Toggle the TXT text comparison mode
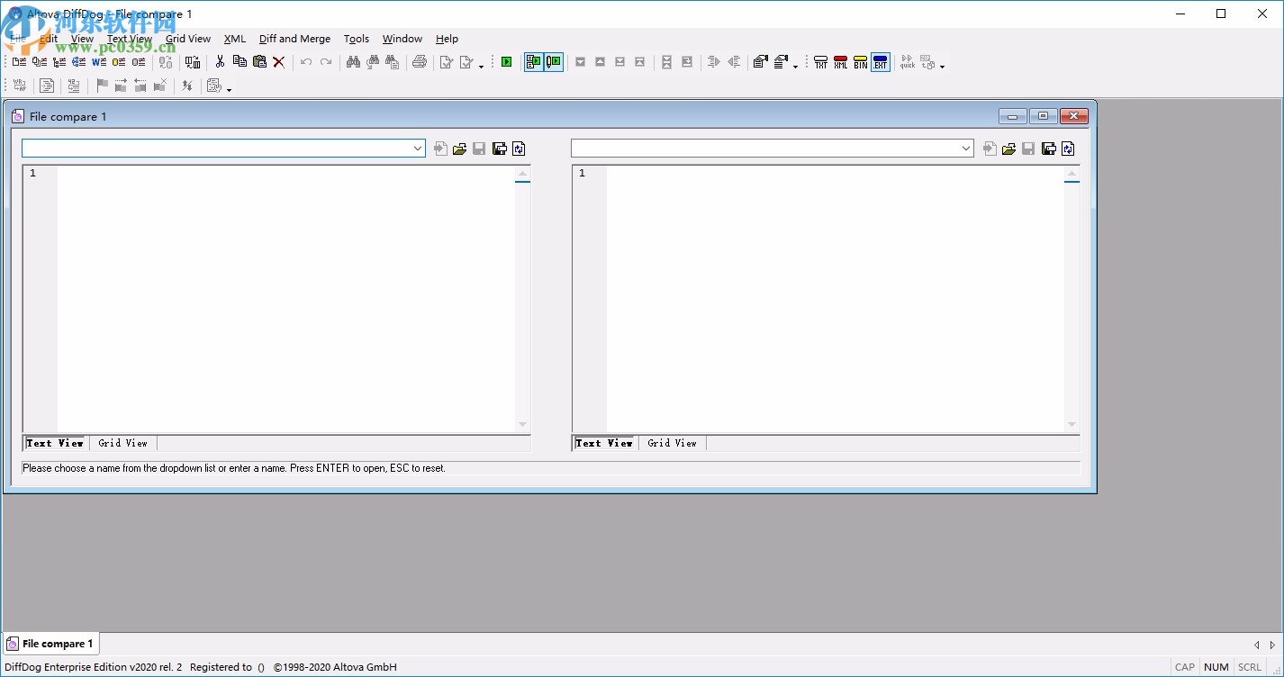This screenshot has width=1284, height=677. [x=820, y=62]
